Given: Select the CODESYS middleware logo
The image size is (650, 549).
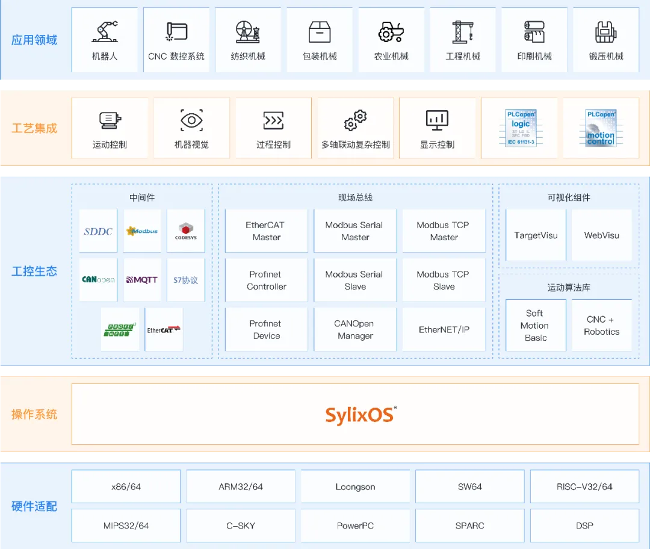Looking at the screenshot, I should point(186,231).
